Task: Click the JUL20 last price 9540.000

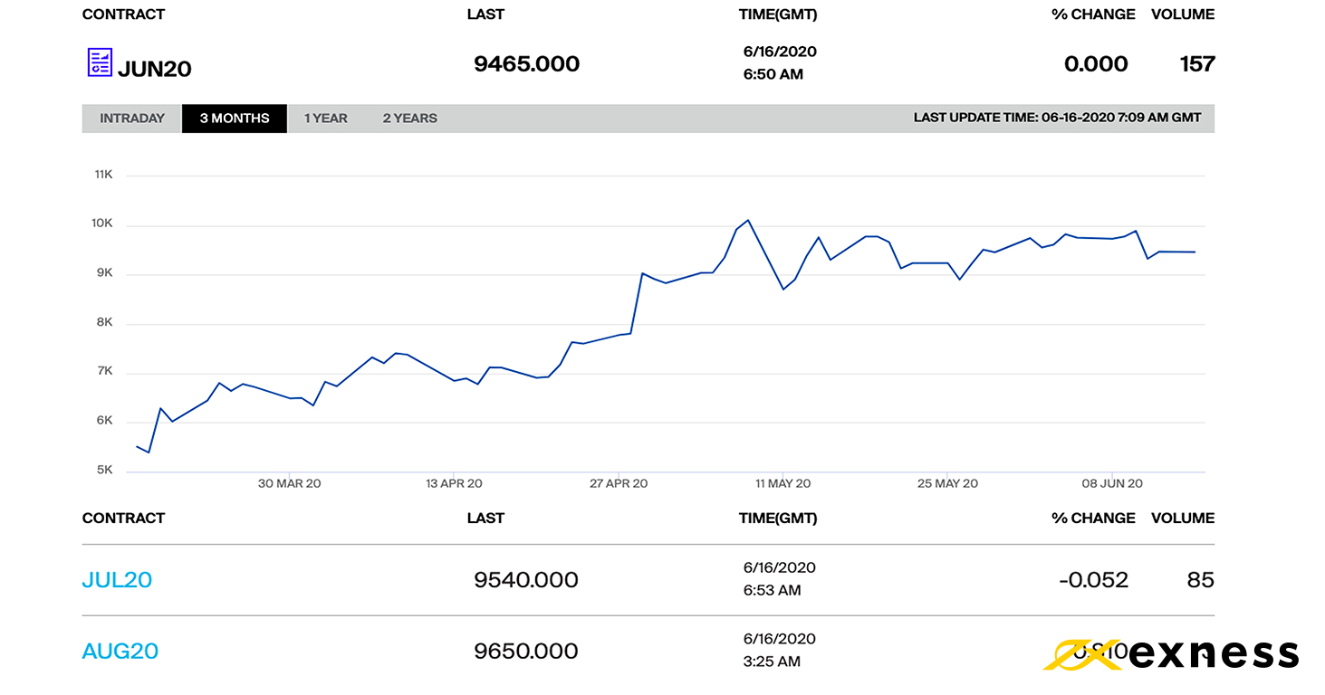Action: 526,579
